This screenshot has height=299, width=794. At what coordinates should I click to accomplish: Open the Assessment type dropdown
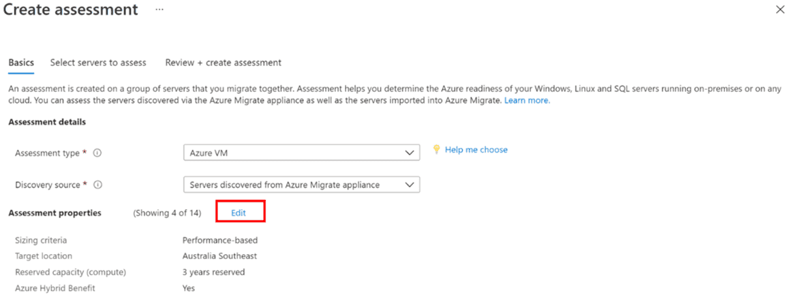pyautogui.click(x=302, y=153)
